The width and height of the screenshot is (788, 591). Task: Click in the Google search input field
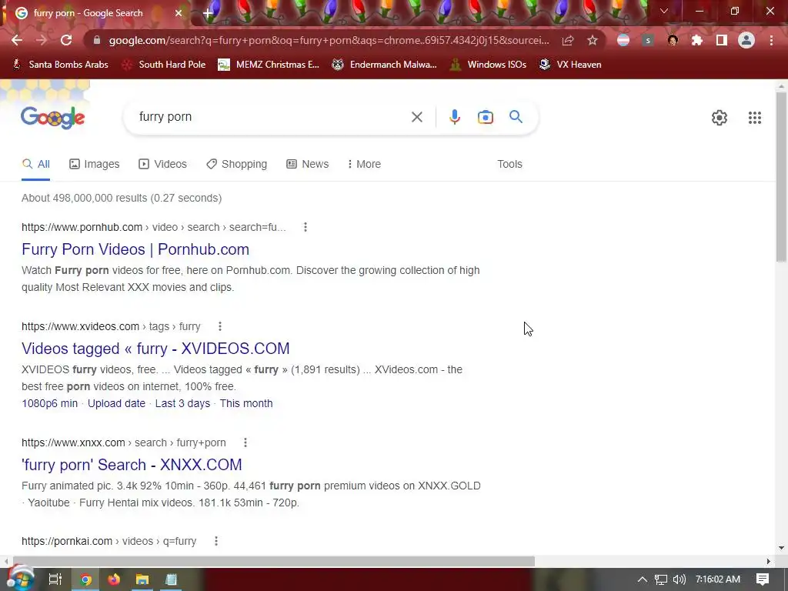pos(272,117)
